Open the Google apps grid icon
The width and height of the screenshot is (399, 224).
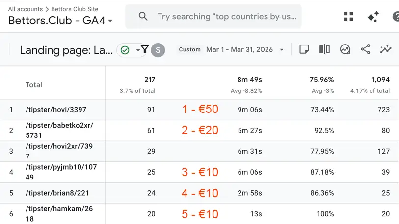(349, 17)
